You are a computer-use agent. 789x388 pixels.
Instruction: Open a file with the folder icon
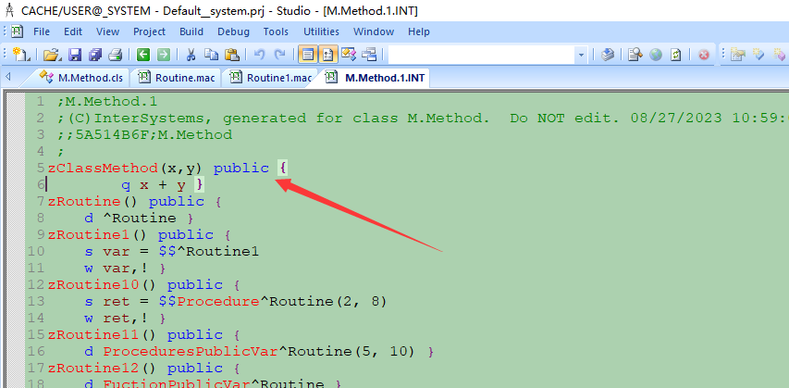pyautogui.click(x=52, y=55)
